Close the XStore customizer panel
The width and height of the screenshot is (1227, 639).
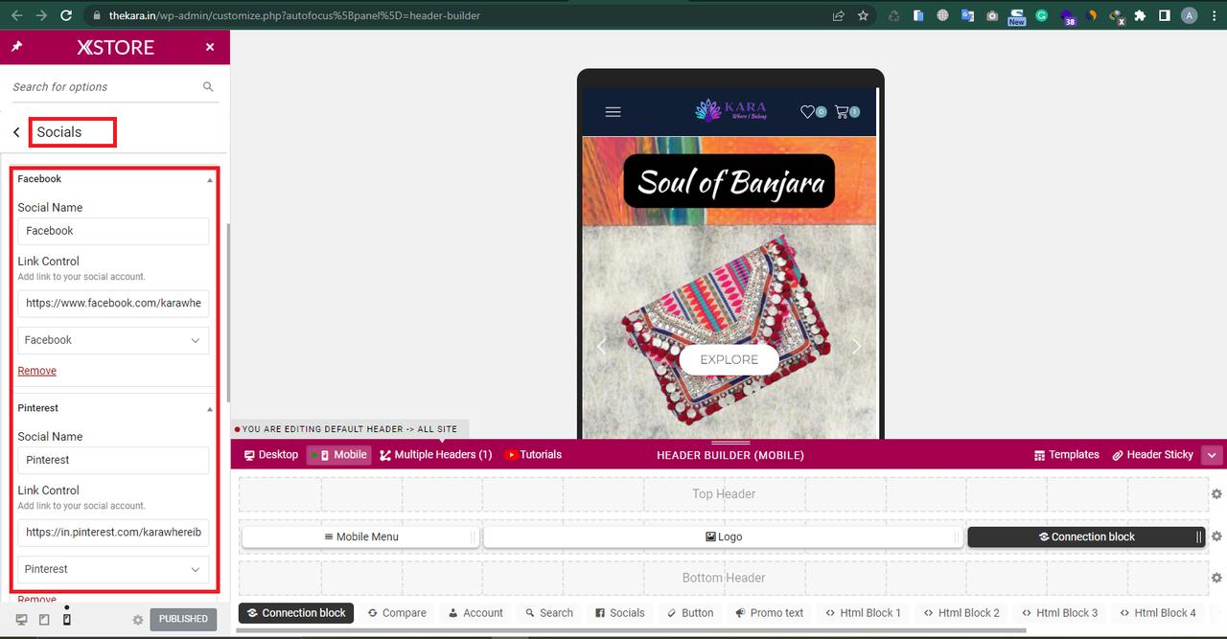coord(210,47)
